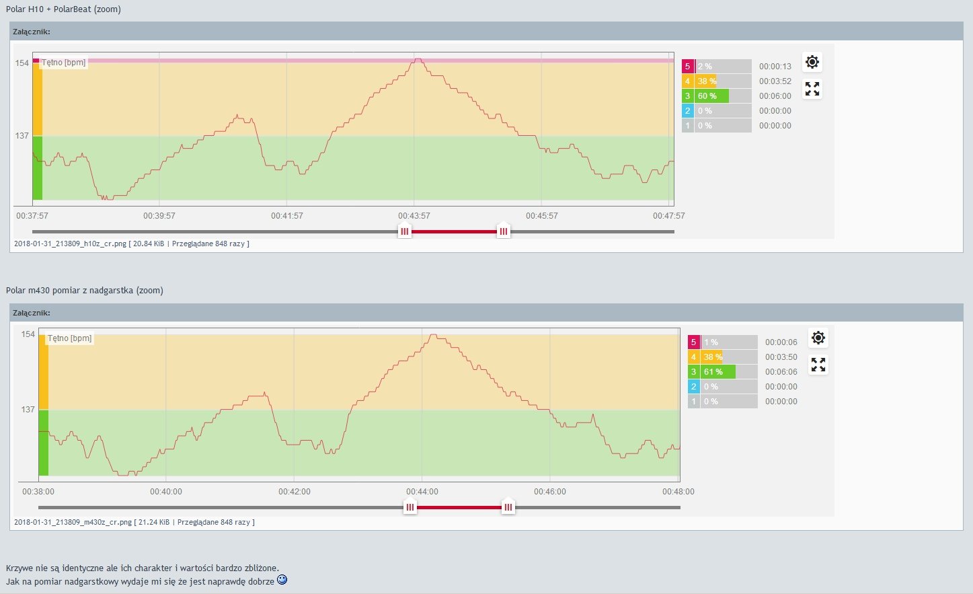Click left range handle on m430 slider

click(410, 507)
